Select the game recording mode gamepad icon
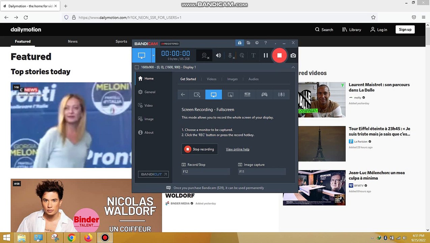430x243 pixels. click(x=264, y=94)
